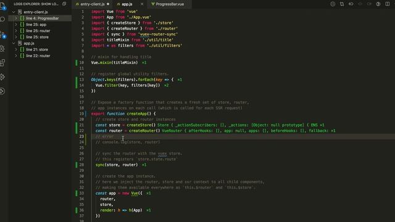
Task: Click braces icon of line 25: router
Action: tap(22, 31)
